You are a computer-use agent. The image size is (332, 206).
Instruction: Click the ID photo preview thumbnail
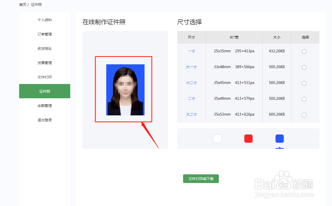pyautogui.click(x=125, y=90)
